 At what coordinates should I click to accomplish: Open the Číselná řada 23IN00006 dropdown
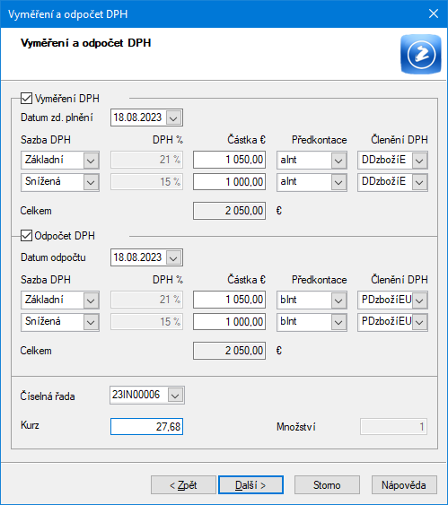pos(175,396)
